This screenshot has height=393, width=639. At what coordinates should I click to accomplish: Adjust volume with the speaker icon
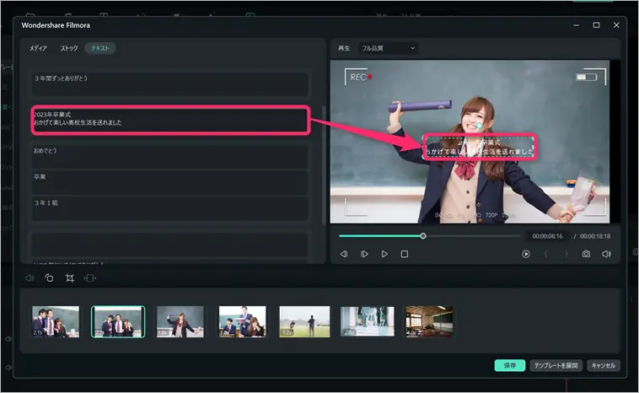(x=606, y=254)
